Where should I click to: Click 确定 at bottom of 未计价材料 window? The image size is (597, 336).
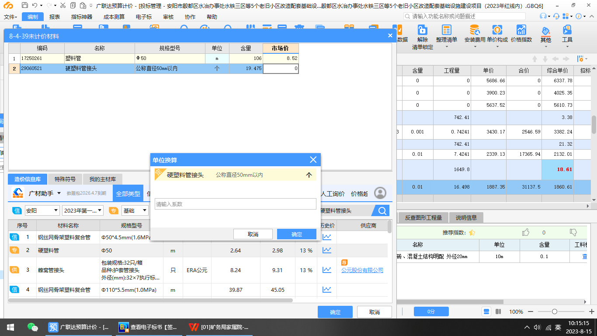coord(335,312)
